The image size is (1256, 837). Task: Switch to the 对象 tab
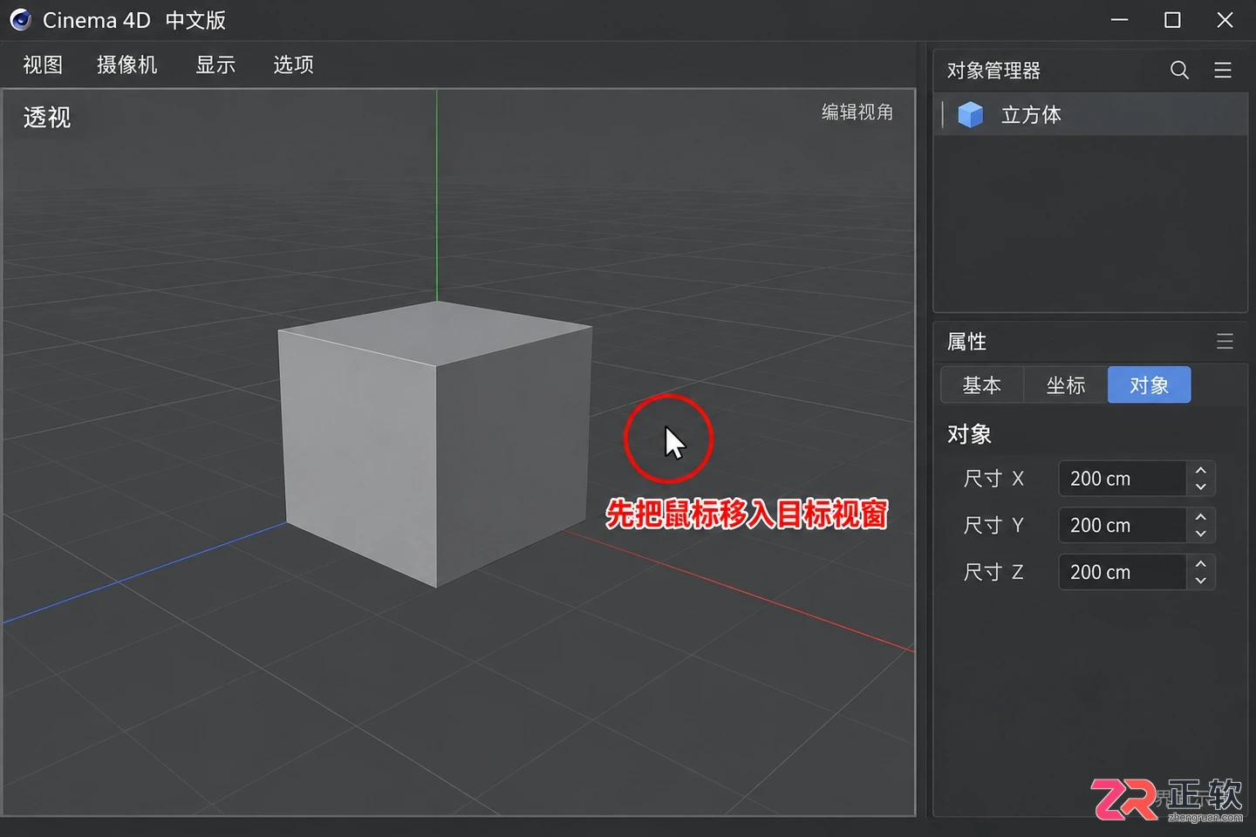pos(1149,385)
